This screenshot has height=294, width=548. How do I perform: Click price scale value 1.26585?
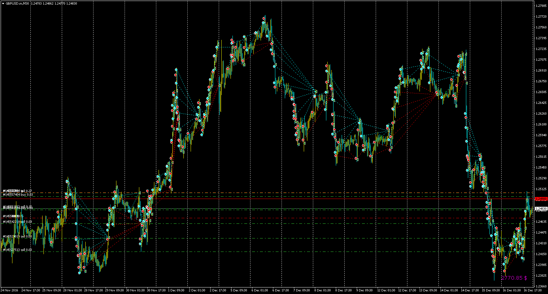pos(541,92)
